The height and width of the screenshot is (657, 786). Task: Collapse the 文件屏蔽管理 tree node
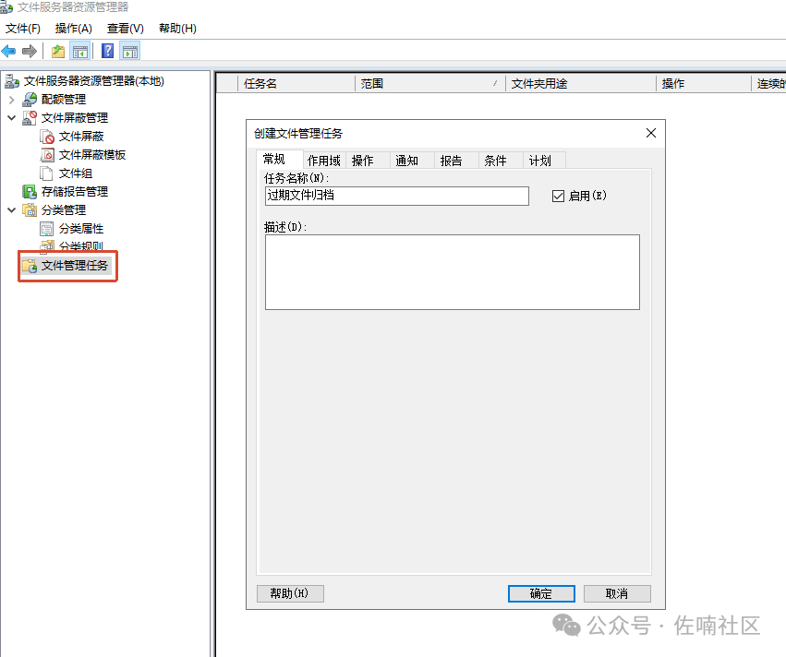[11, 118]
